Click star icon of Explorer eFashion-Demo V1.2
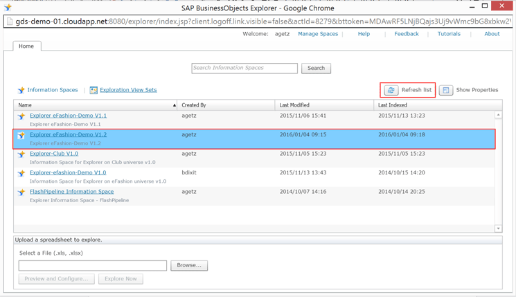Image resolution: width=516 pixels, height=297 pixels. tap(21, 135)
